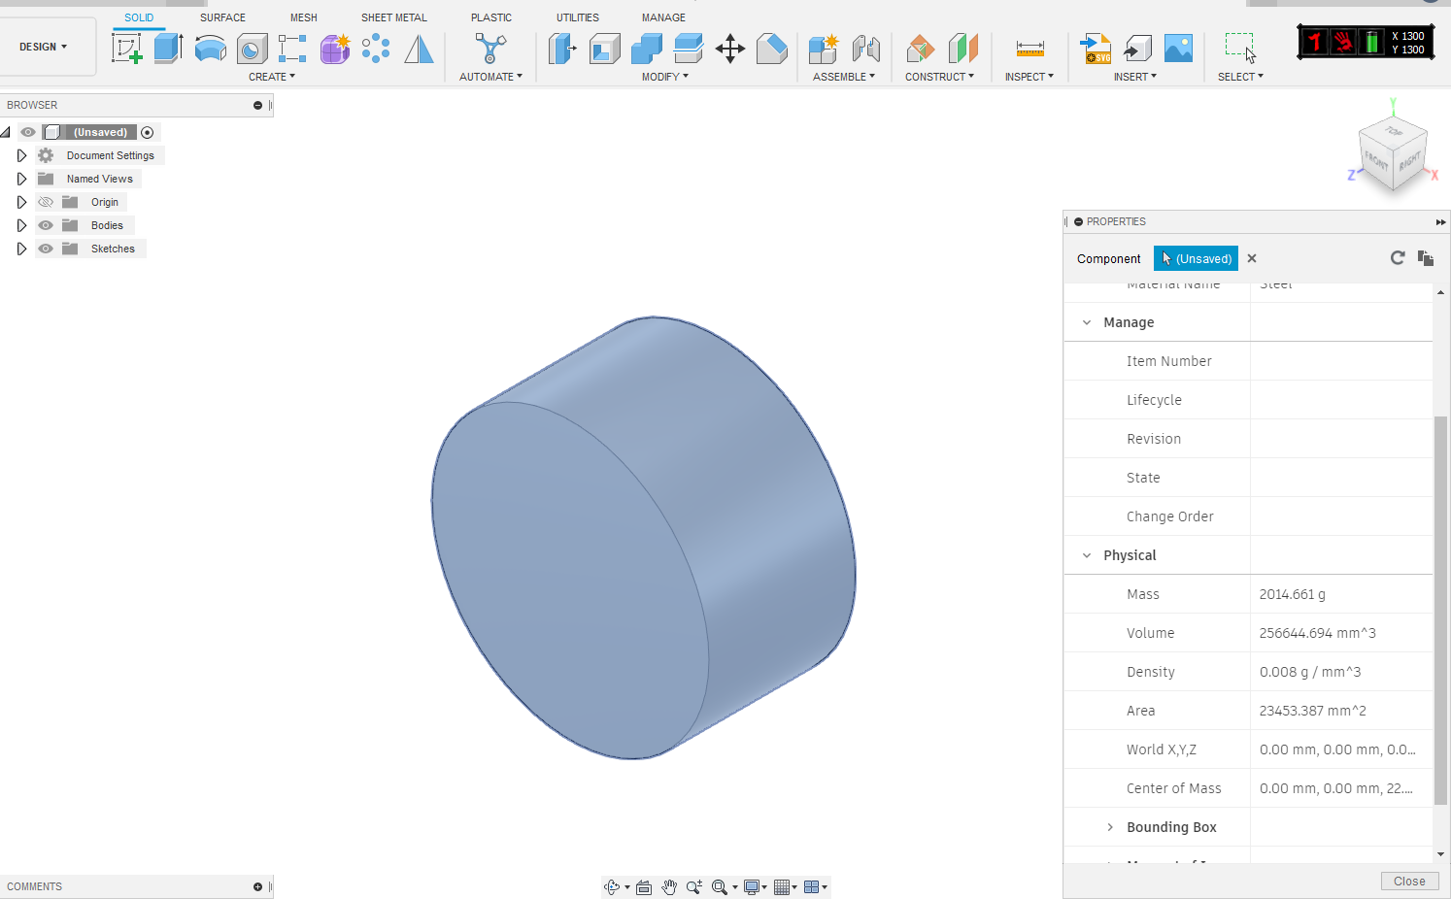Select the Measure tool under Inspect
1451x899 pixels.
(x=1029, y=48)
